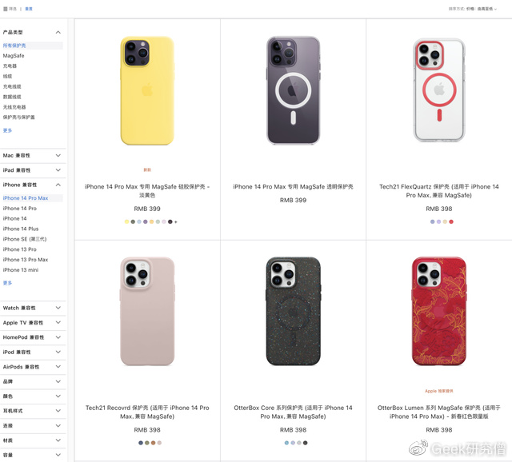Open the MagSafe clear case product title
Image resolution: width=512 pixels, height=462 pixels.
pos(293,186)
